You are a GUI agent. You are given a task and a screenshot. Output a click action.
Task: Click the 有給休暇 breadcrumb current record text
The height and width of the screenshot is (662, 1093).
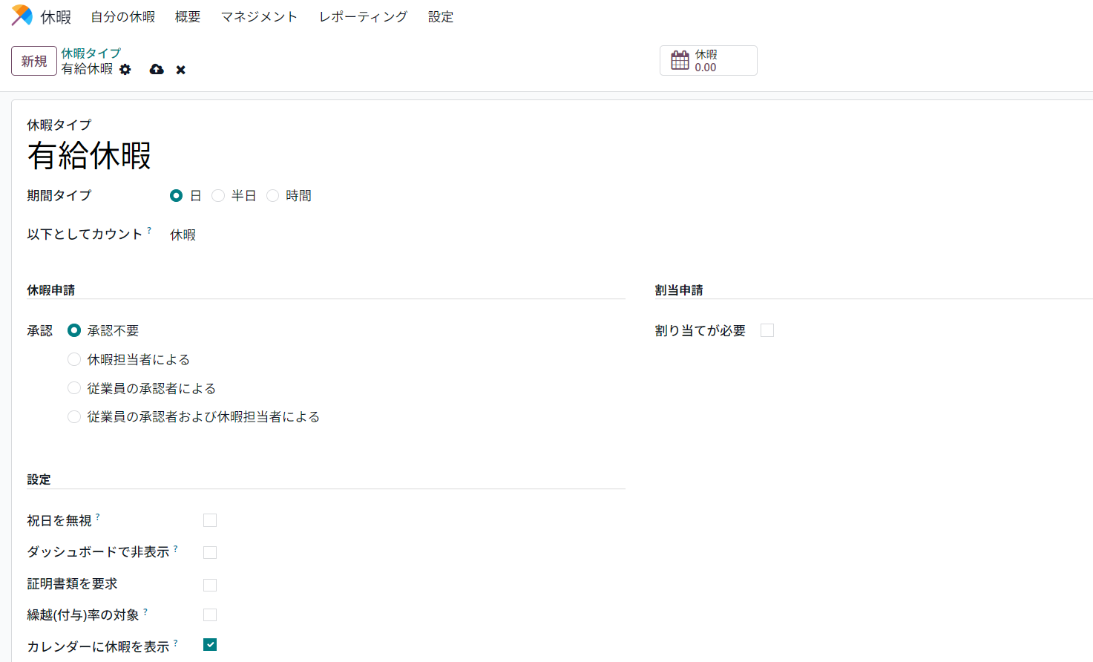(x=88, y=69)
